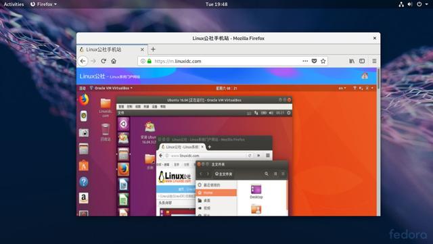Click Oracle VM VirtualBox dropdown in embedded screenshot

111,88
